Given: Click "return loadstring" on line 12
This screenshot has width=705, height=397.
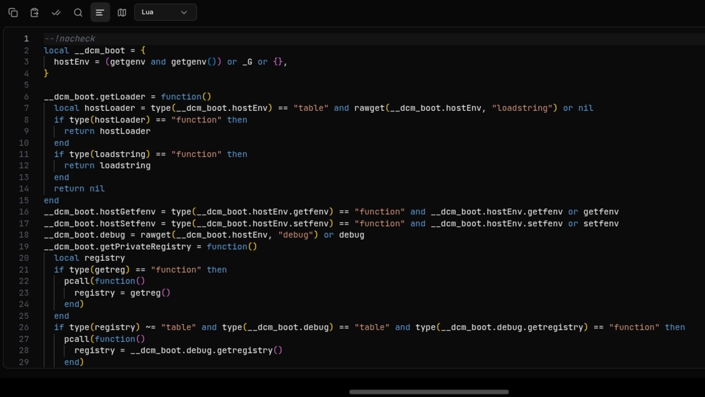Looking at the screenshot, I should pos(107,165).
